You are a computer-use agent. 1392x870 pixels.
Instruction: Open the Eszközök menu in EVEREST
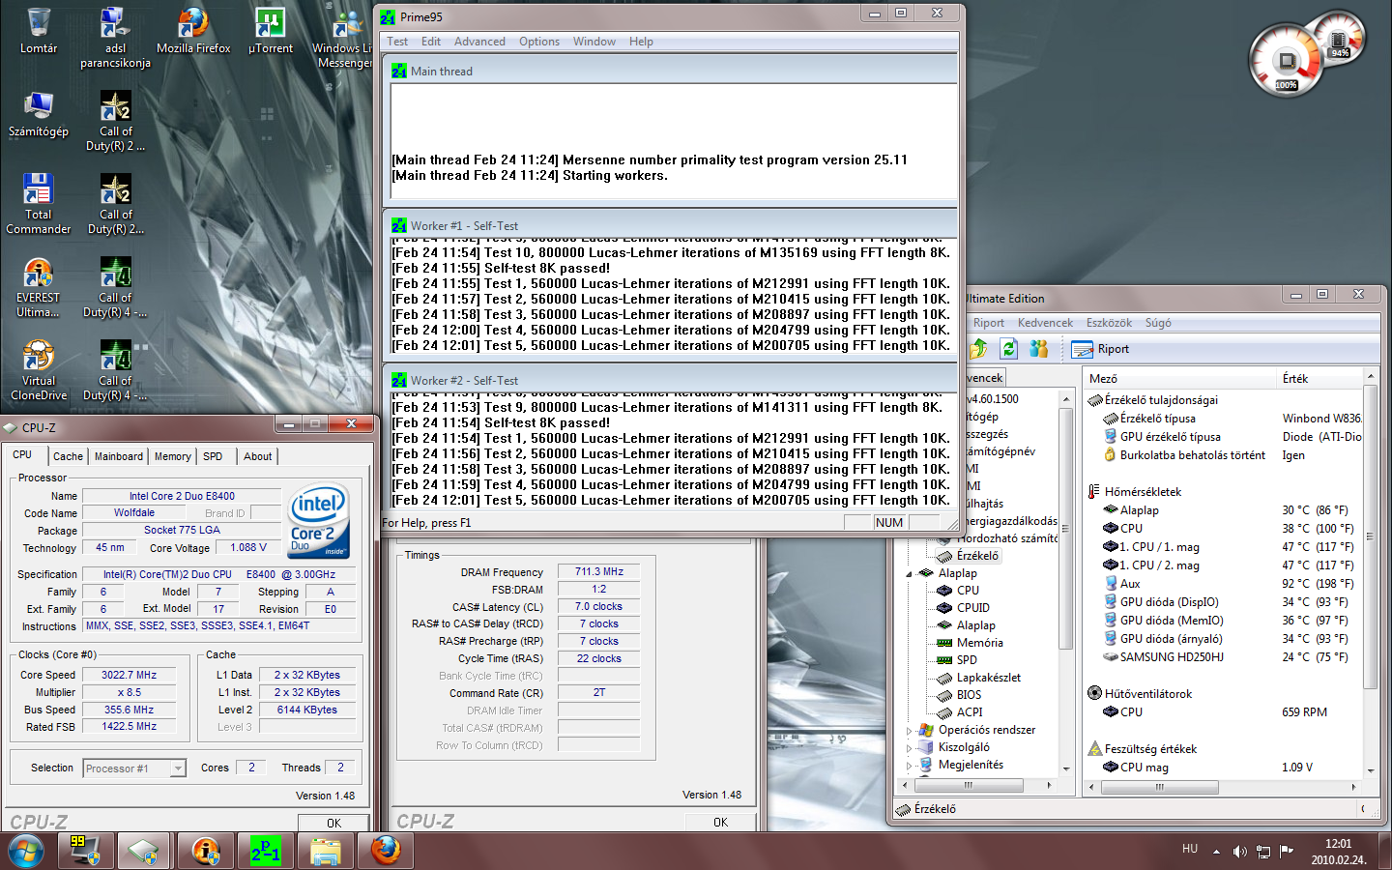pos(1109,323)
